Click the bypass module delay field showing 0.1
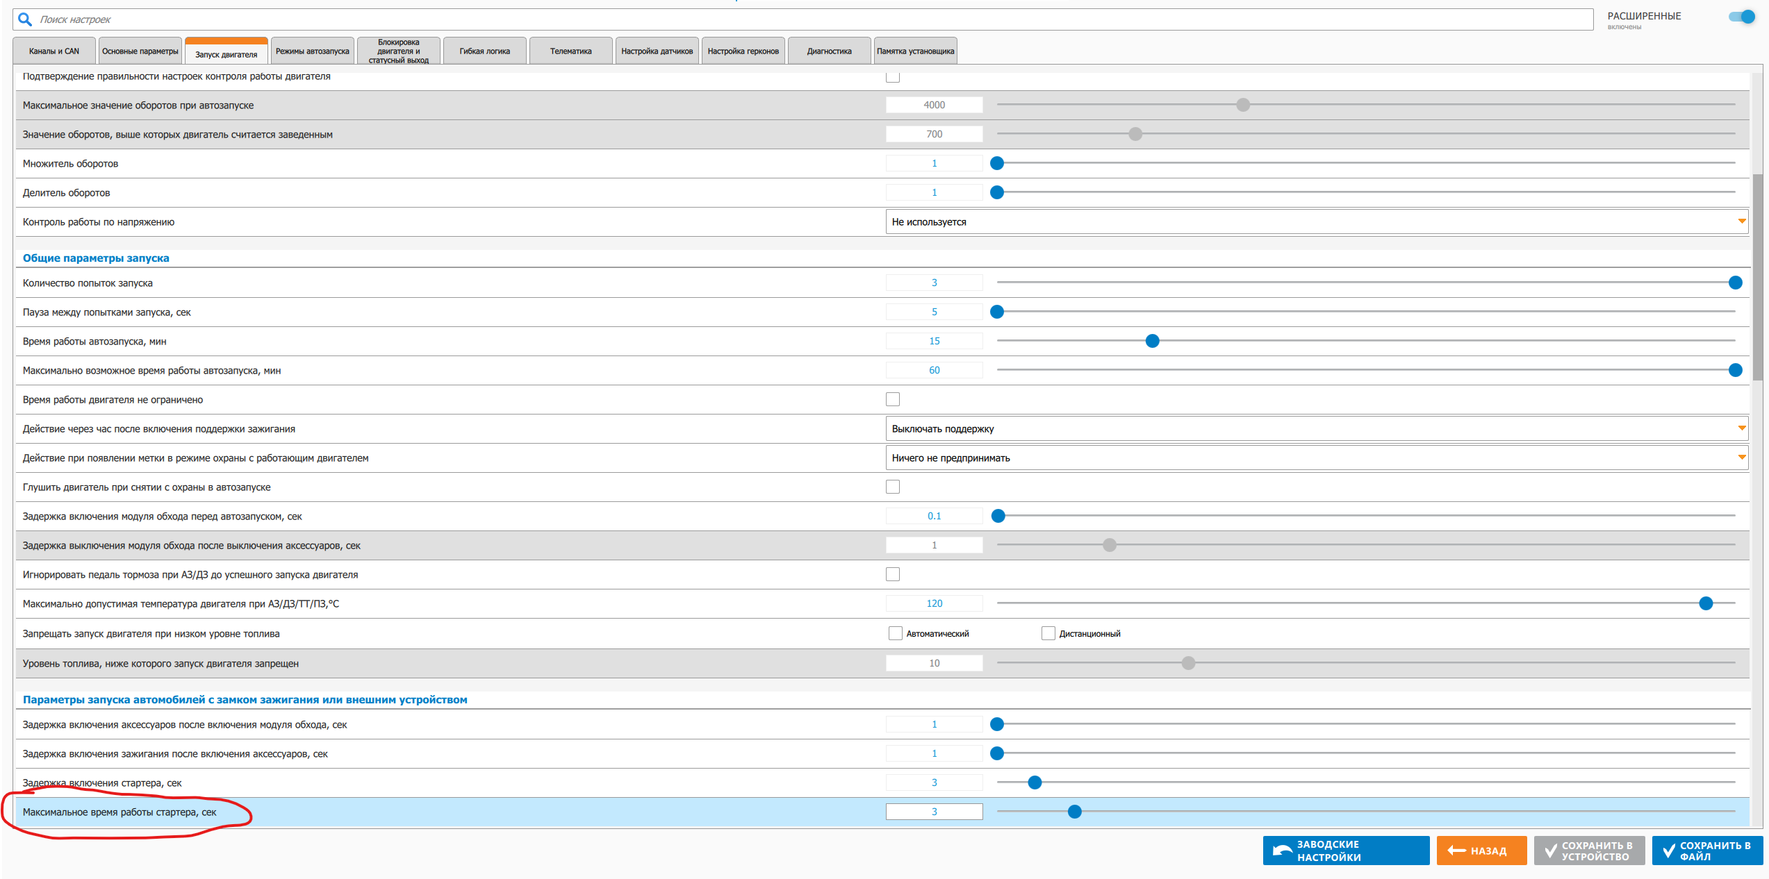Screen dimensions: 1769x879 click(935, 516)
